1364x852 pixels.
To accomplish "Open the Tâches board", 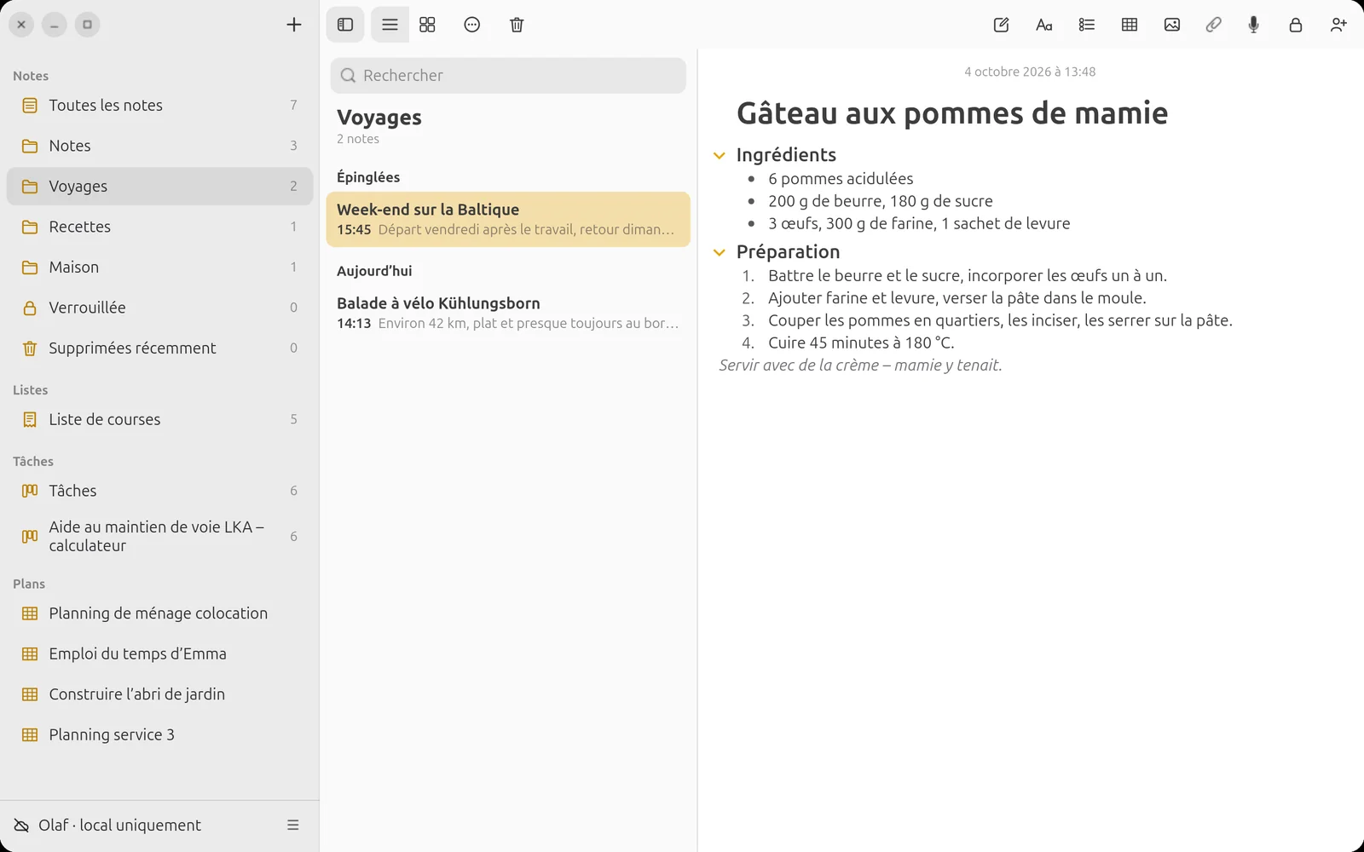I will click(159, 491).
